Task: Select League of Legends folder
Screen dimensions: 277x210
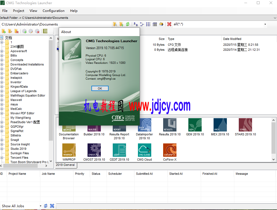Action: point(23,91)
